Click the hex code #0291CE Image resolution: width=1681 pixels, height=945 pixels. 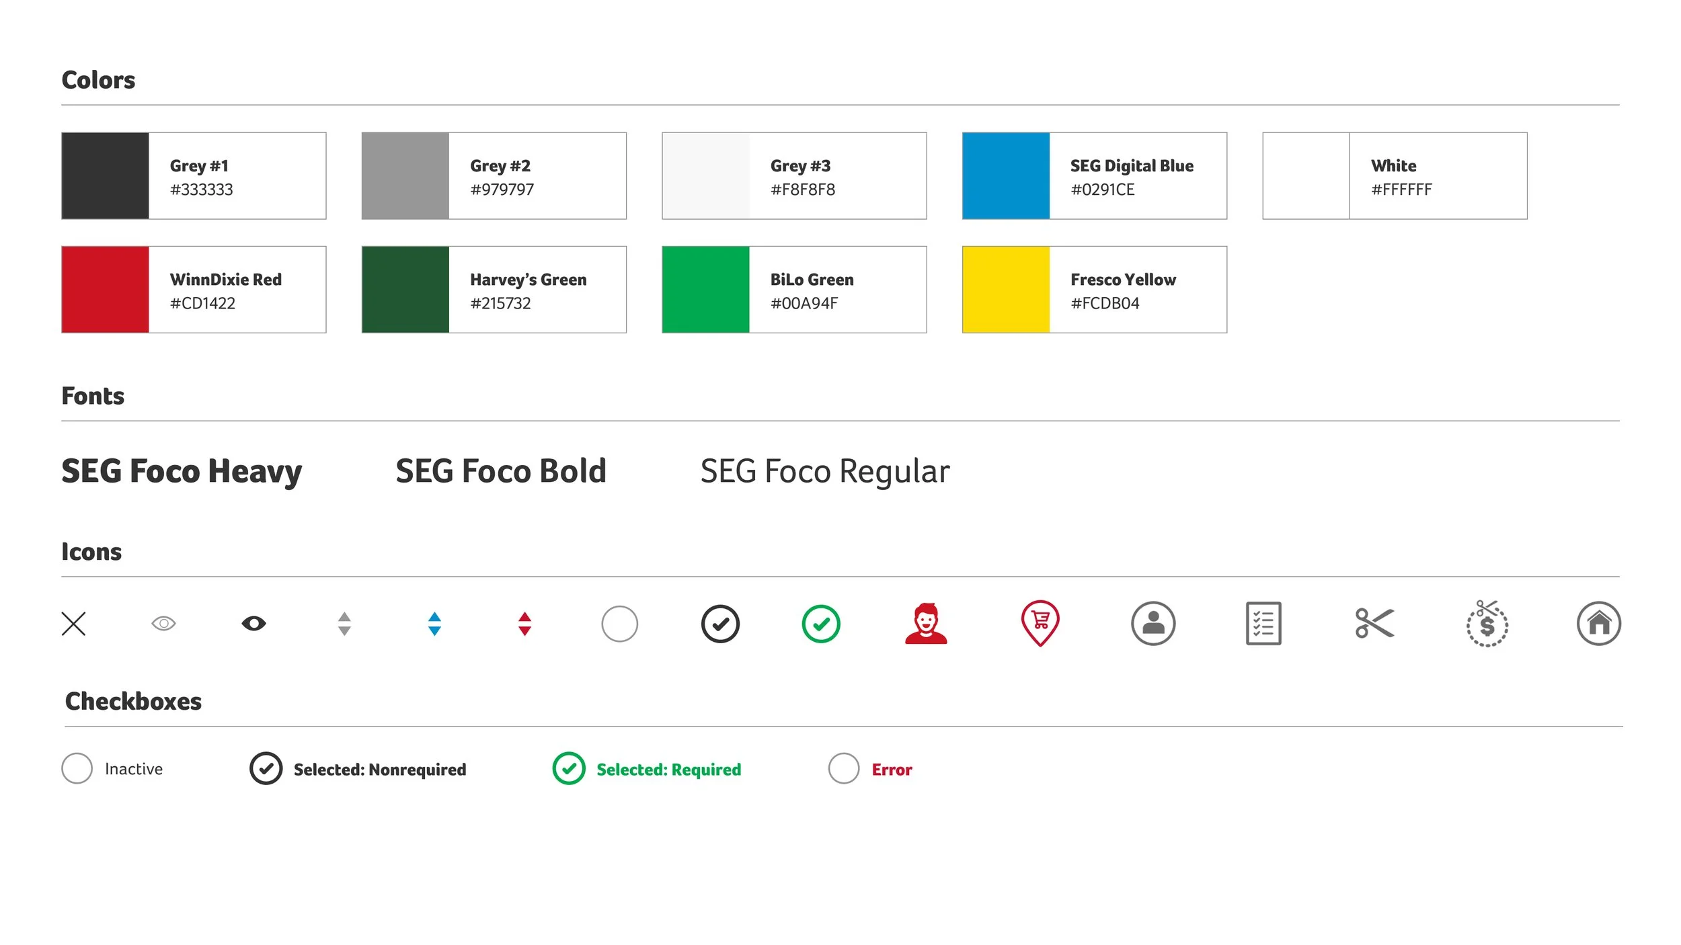click(x=1103, y=190)
